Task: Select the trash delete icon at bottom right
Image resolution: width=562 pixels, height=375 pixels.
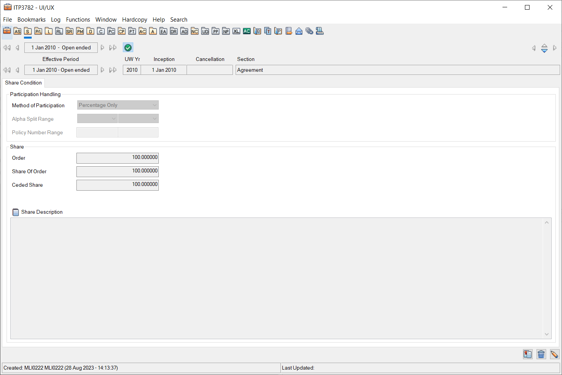Action: (541, 354)
